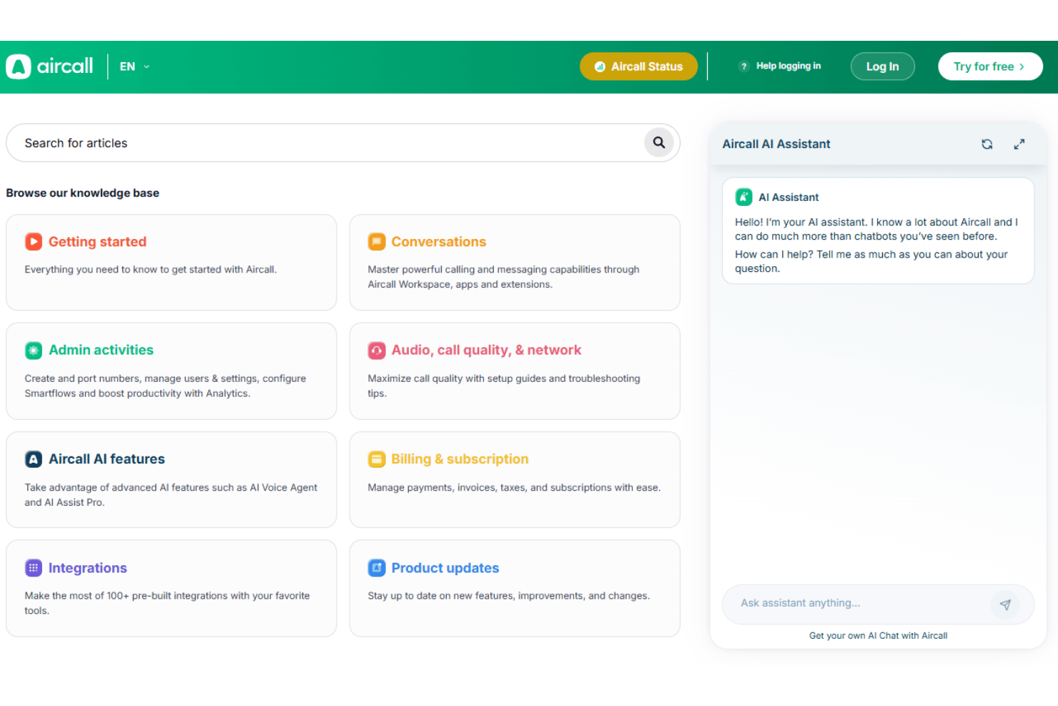Image resolution: width=1058 pixels, height=706 pixels.
Task: Click Everything you need to know description
Action: click(151, 270)
